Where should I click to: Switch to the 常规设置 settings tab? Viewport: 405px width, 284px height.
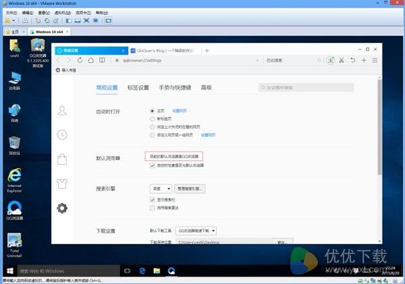(107, 88)
